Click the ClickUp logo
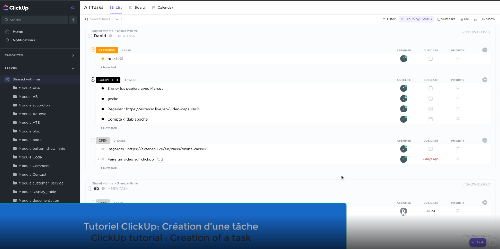 pos(16,8)
